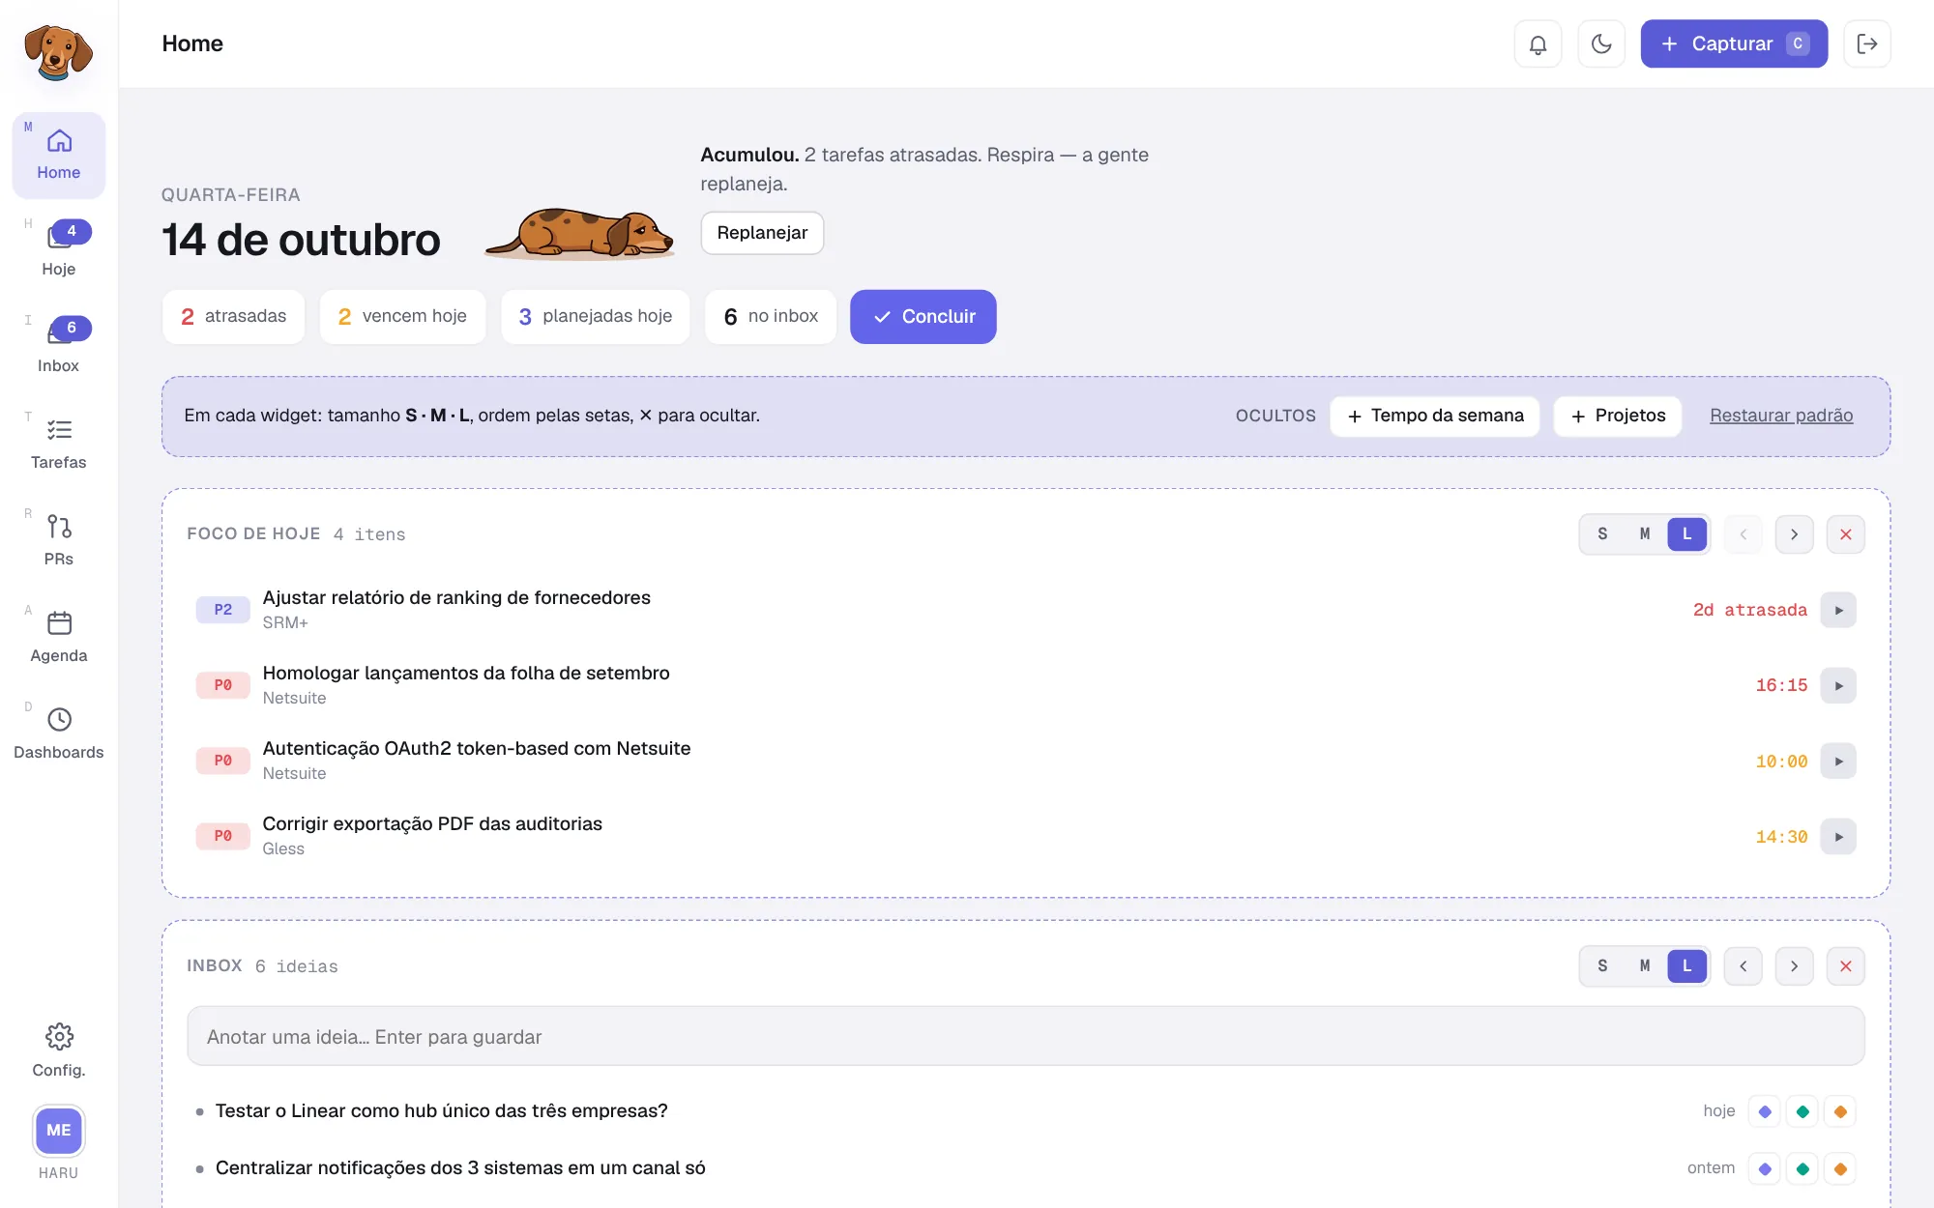Click purple diamond on Testar o Linear idea

[1765, 1111]
